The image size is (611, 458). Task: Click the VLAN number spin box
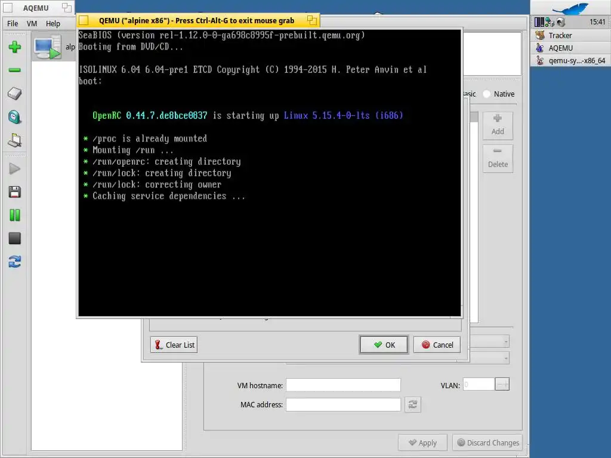(x=486, y=385)
